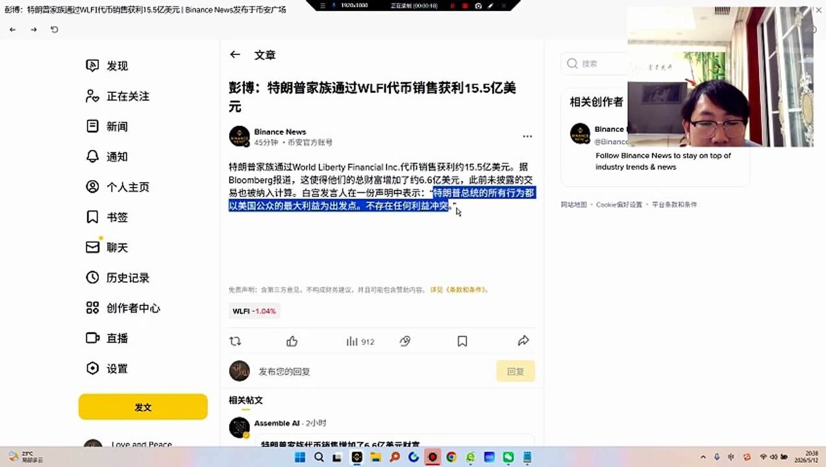Image resolution: width=826 pixels, height=467 pixels.
Task: Click the share arrow icon
Action: (x=523, y=341)
